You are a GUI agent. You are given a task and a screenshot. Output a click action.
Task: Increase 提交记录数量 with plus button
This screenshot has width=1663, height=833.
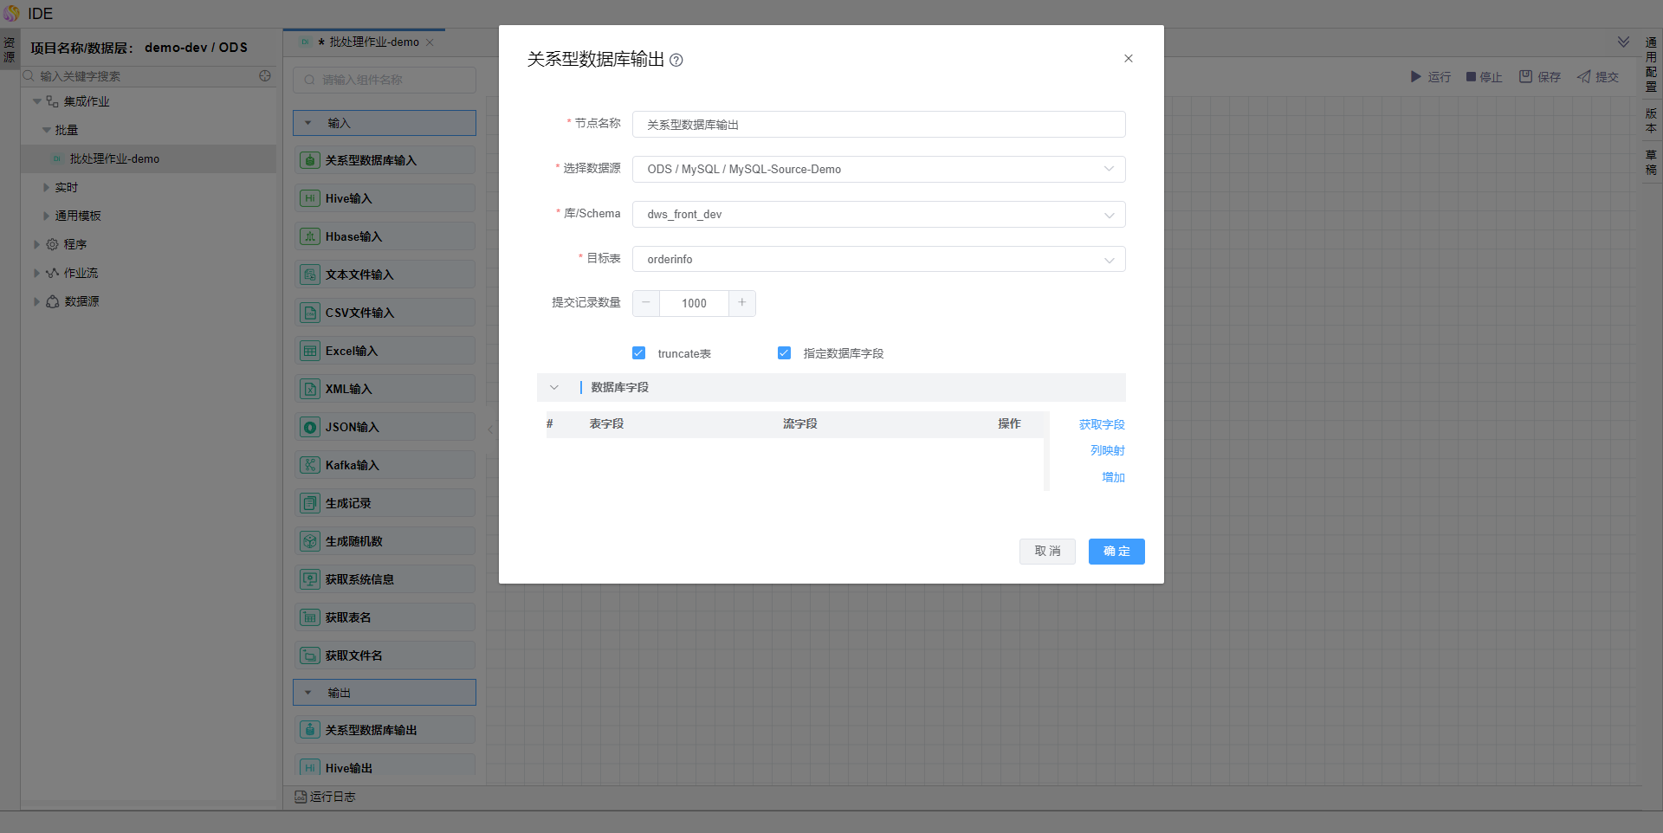pos(742,303)
